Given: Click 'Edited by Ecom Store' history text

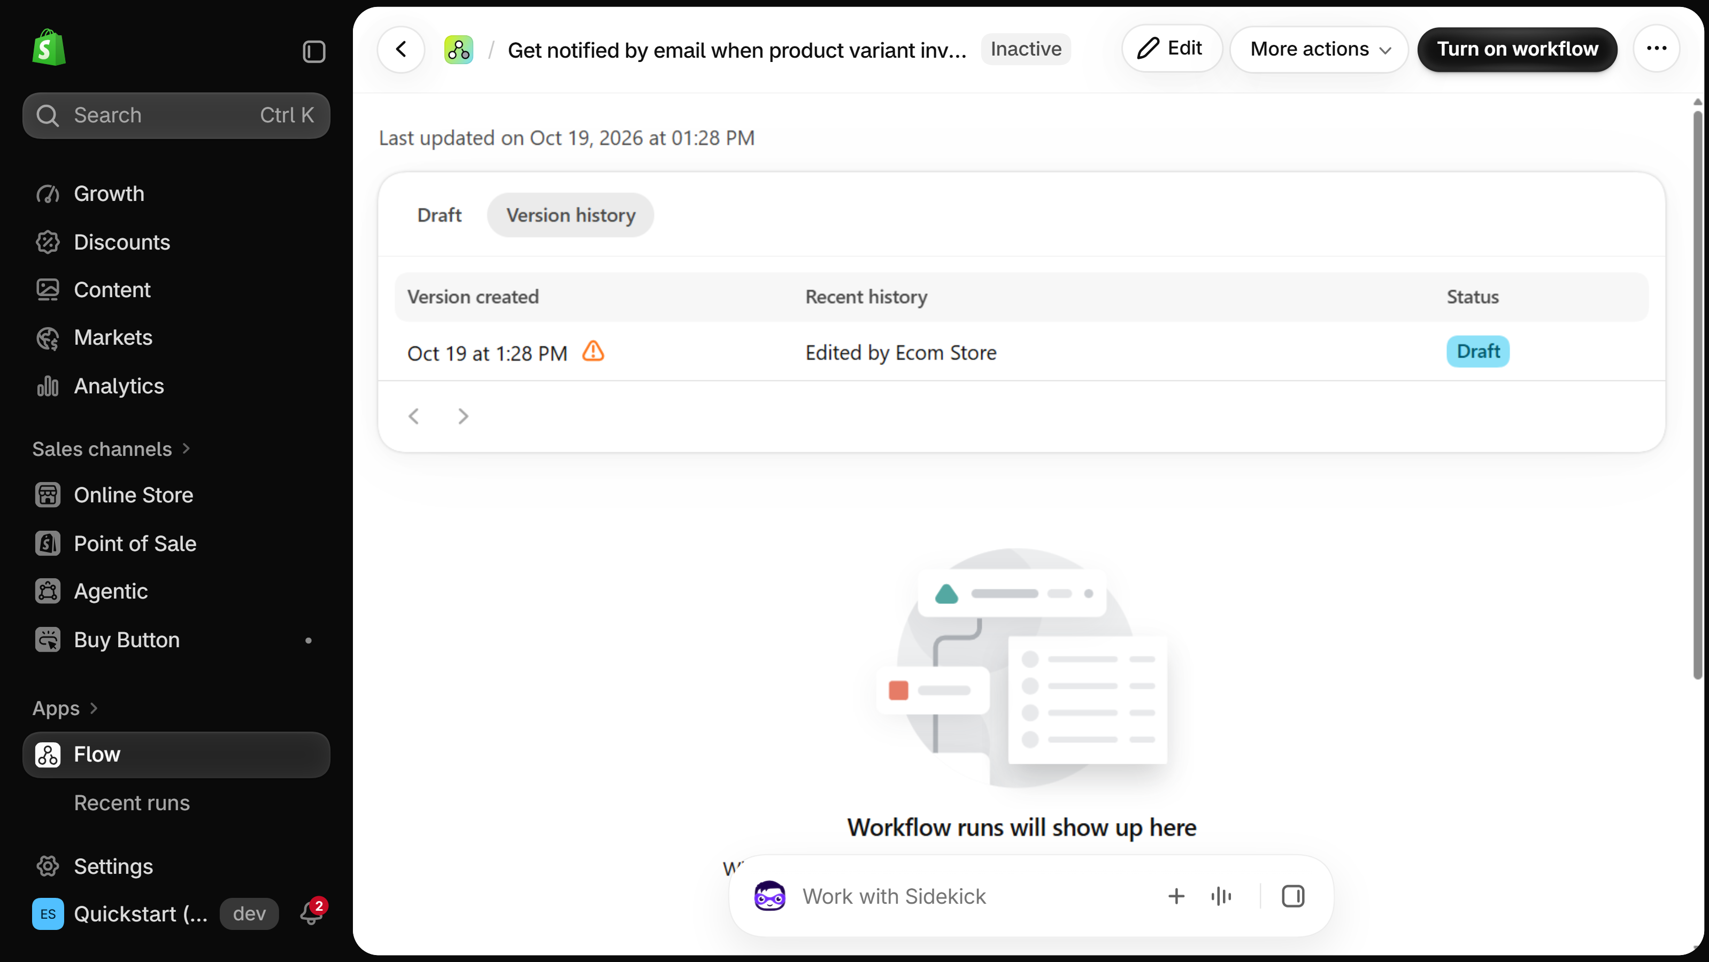Looking at the screenshot, I should click(x=900, y=353).
